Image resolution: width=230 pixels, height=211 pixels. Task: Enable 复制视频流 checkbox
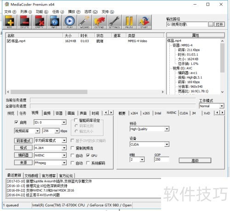click(x=72, y=148)
